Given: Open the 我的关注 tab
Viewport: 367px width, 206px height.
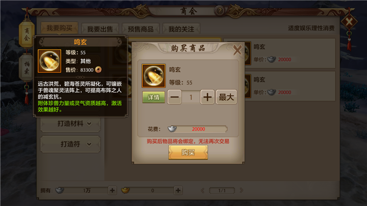Looking at the screenshot, I should [x=181, y=29].
